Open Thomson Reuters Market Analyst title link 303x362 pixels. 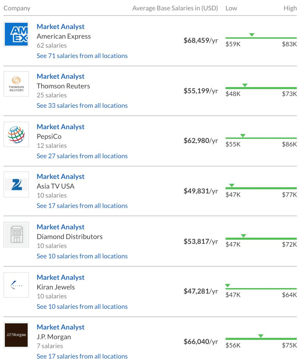pos(61,76)
